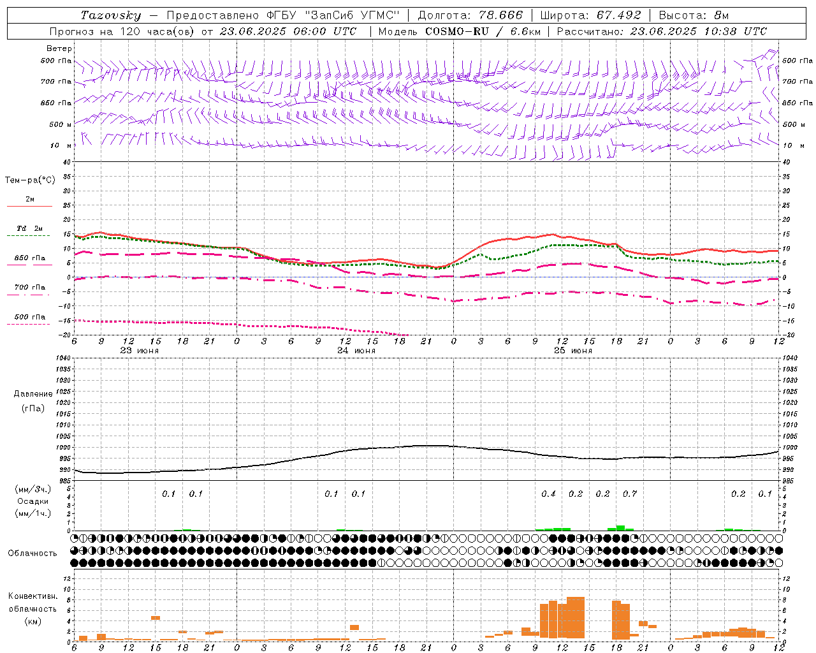Click the 850 гПа wind level label on left
Image resolution: width=816 pixels, height=653 pixels.
click(56, 103)
